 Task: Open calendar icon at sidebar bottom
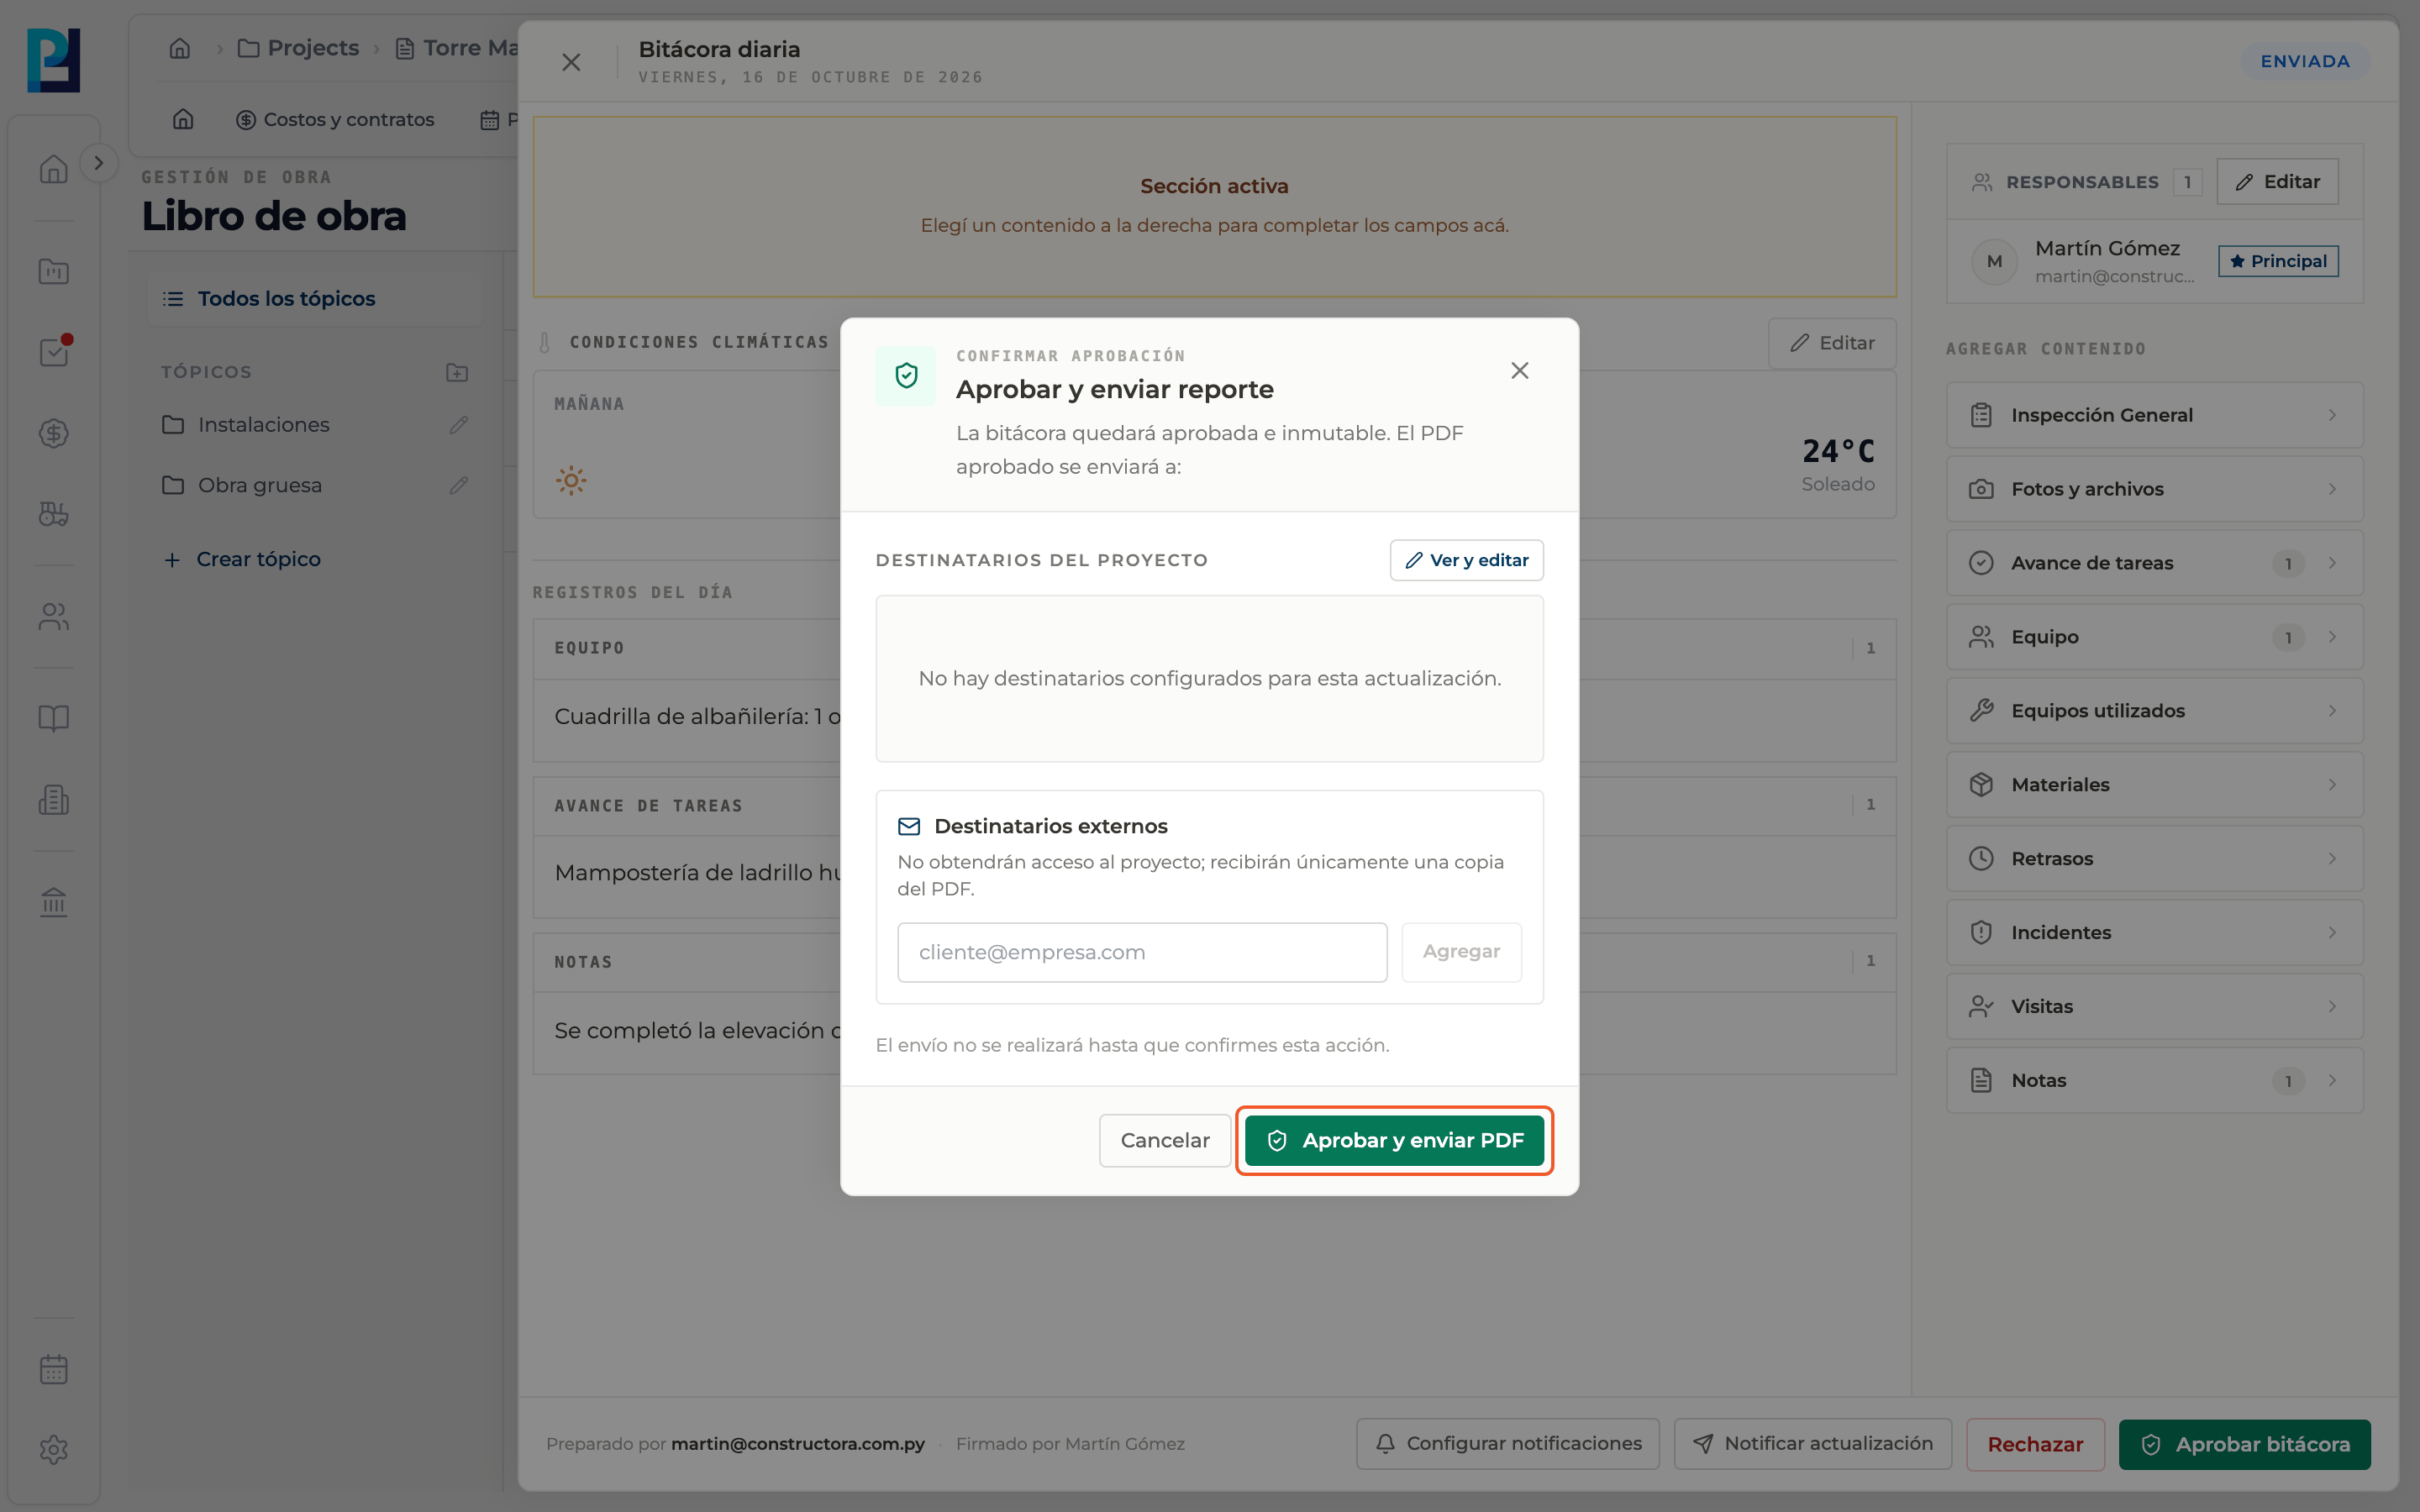pyautogui.click(x=54, y=1369)
